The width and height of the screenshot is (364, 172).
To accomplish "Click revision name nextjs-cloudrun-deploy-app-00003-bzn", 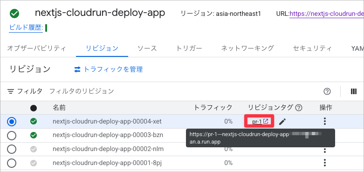I will click(x=108, y=135).
